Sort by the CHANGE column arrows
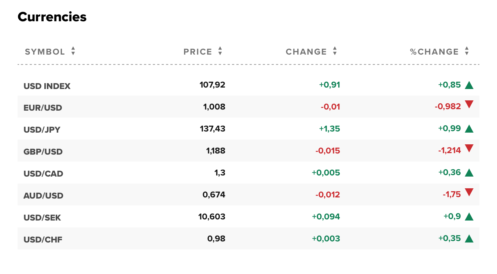 coord(335,52)
